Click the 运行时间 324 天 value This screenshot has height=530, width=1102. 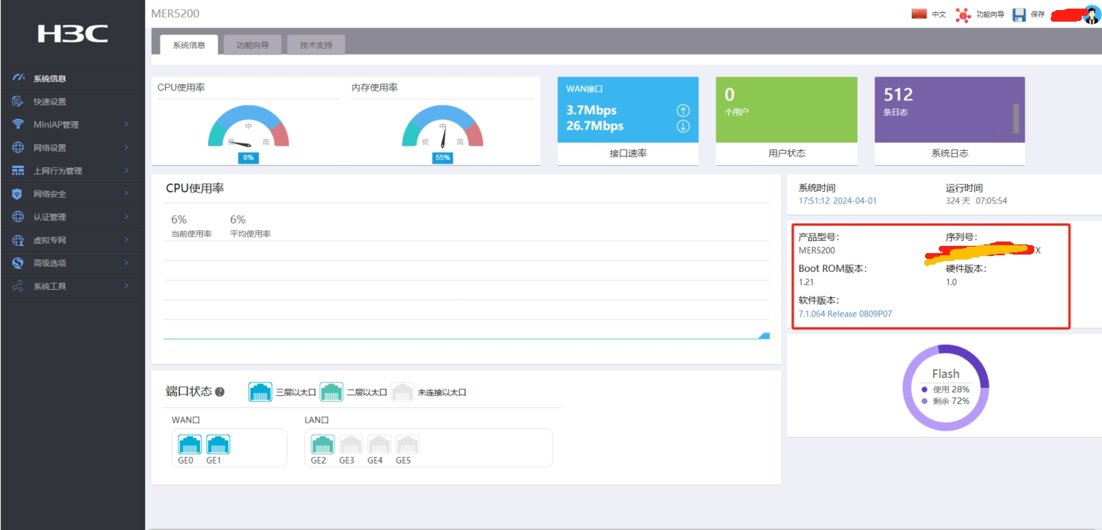[976, 200]
